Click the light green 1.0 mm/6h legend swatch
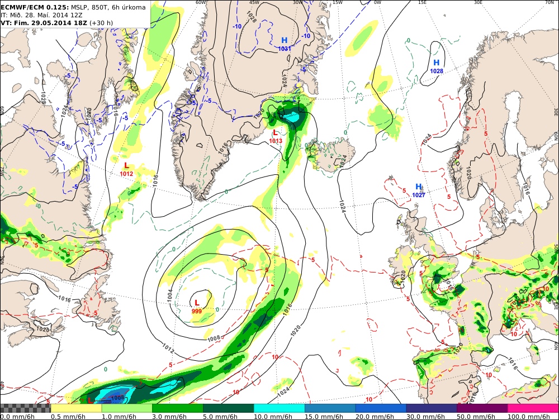The width and height of the screenshot is (559, 420). (x=127, y=408)
